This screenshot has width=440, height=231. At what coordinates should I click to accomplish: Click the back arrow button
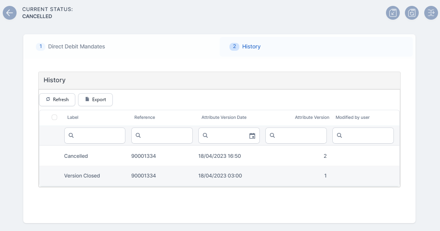tap(10, 13)
